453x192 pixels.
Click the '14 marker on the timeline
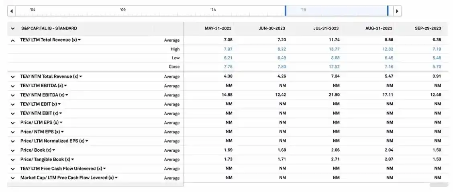213,10
